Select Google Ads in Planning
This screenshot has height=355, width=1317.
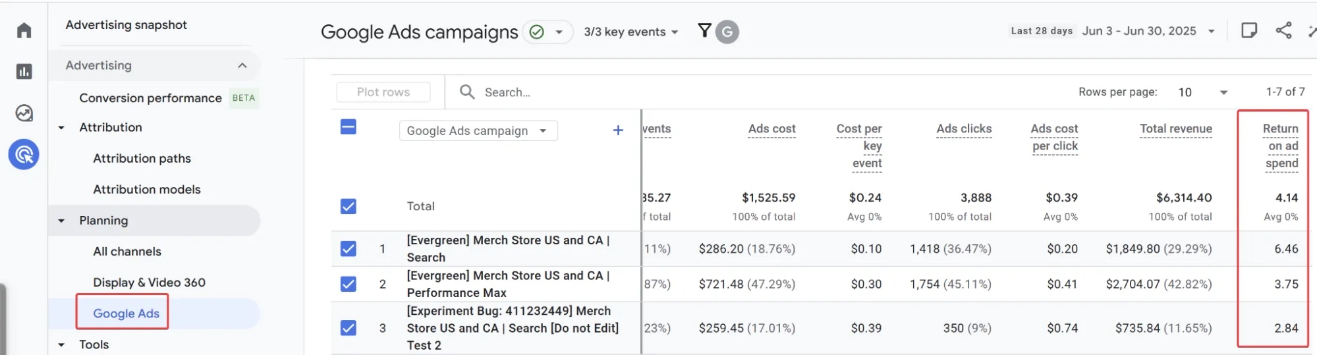click(126, 314)
